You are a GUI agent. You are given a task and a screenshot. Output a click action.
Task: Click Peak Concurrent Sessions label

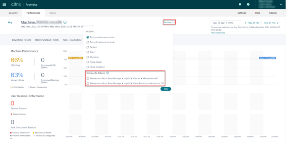(x=23, y=127)
